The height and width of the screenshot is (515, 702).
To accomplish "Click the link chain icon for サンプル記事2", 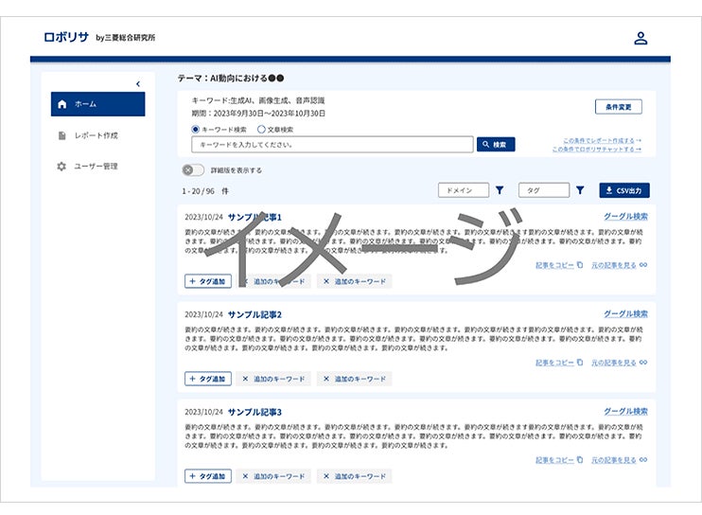I will pos(643,363).
